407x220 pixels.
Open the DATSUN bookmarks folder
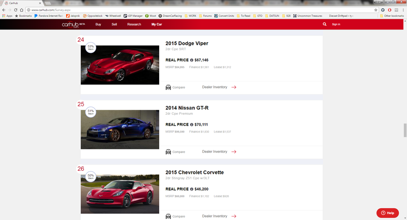272,16
